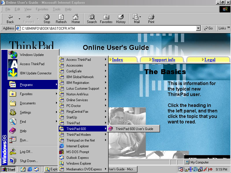The height and width of the screenshot is (173, 231).
Task: Click Outlook Express quick launch taskbar icon
Action: tap(36, 169)
